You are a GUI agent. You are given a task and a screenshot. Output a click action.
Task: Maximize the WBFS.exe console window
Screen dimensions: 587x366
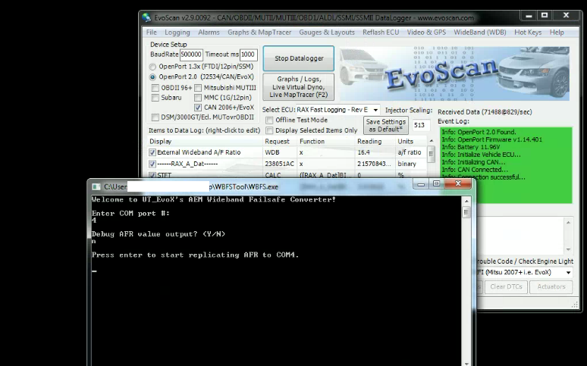click(437, 183)
